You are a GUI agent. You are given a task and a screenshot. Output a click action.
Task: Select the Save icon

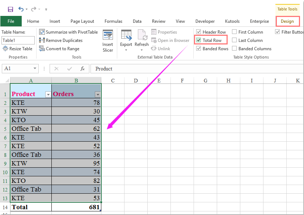[x=10, y=9]
